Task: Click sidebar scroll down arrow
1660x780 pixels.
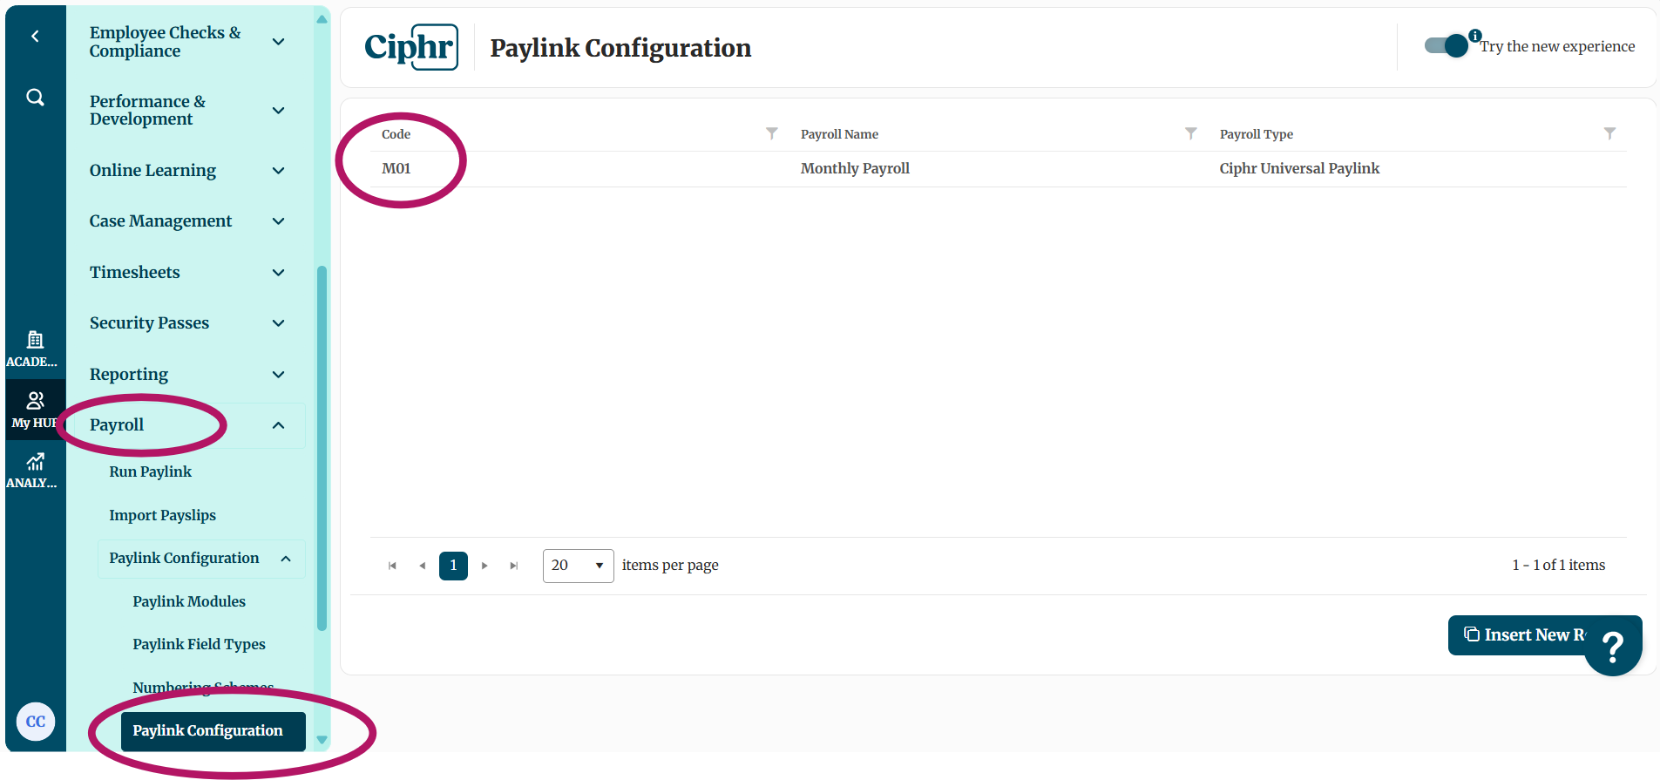Action: (x=322, y=740)
